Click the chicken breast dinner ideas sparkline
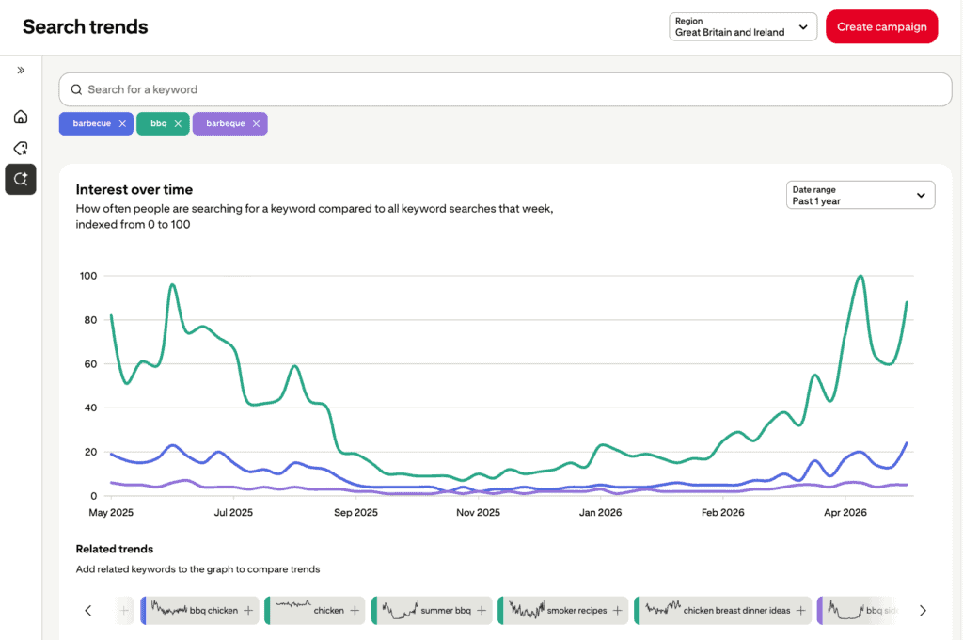 pos(663,608)
